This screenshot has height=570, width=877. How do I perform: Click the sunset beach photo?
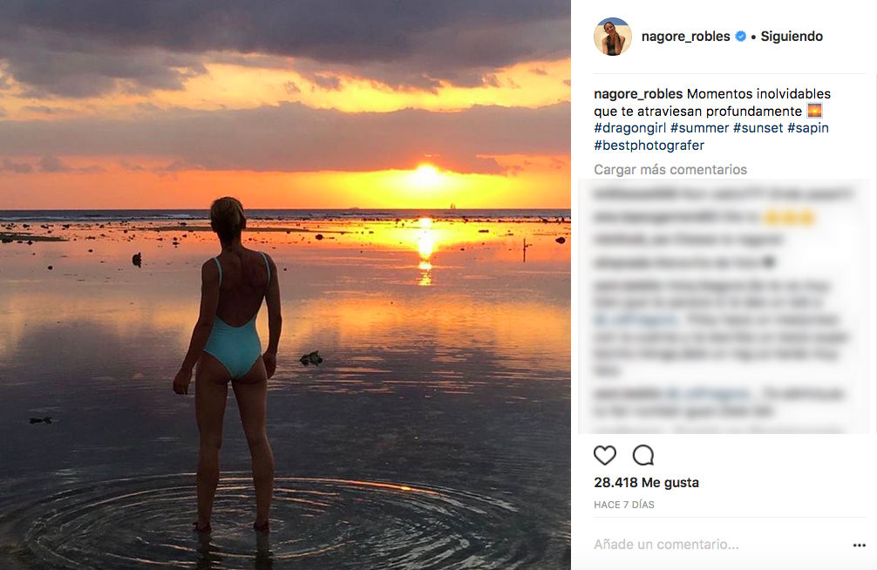pos(285,285)
